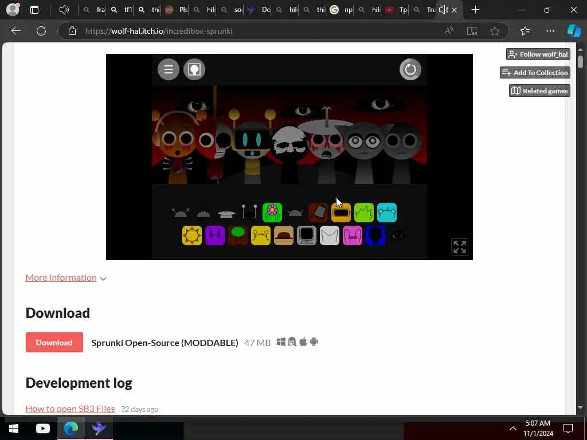
Task: Open a new tab with plus button
Action: pyautogui.click(x=475, y=10)
